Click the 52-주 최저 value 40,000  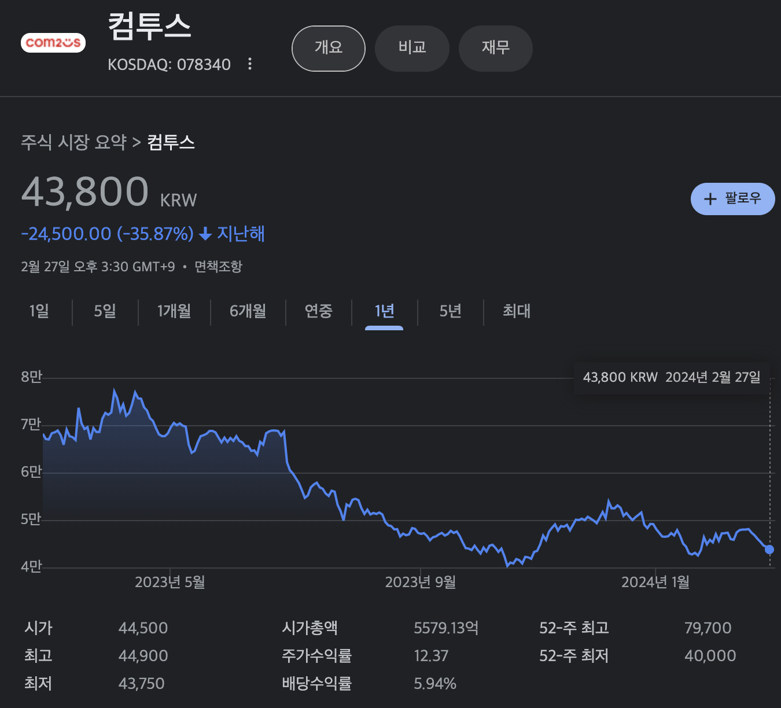pyautogui.click(x=710, y=656)
